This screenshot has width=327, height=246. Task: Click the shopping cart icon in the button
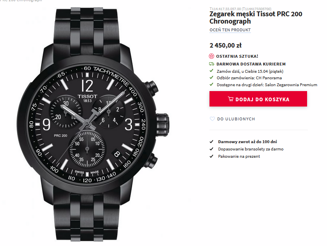click(x=231, y=99)
